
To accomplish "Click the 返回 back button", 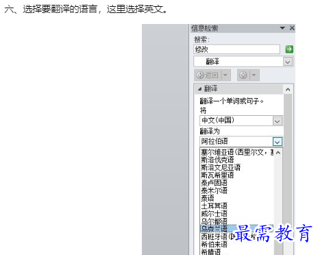I will pos(208,75).
